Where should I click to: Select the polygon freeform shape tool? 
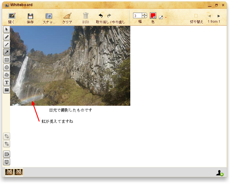coord(7,75)
